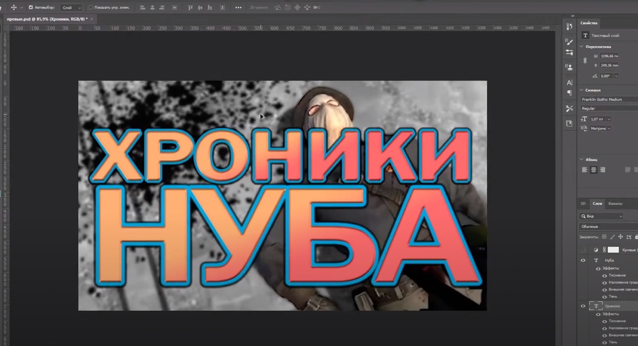Viewport: 638px width, 346px height.
Task: Open the Обычные blend mode dropdown
Action: pyautogui.click(x=608, y=227)
